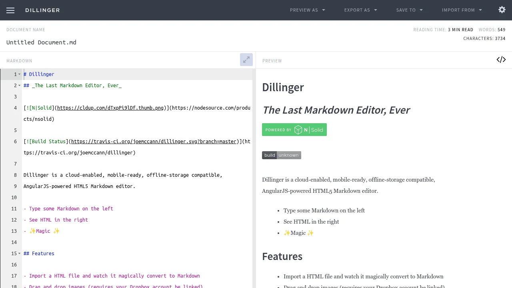Click the Features heading in preview
Screen dimensions: 512x288
[x=282, y=256]
